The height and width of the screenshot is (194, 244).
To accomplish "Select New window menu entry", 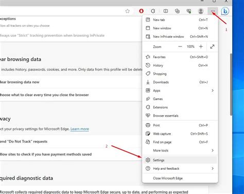I will pos(180,28).
